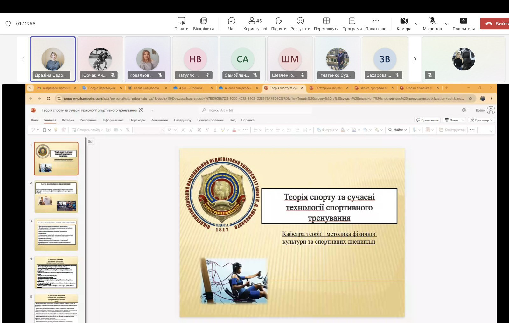The image size is (509, 323).
Task: Click the Конструктор designer button
Action: pos(452,130)
